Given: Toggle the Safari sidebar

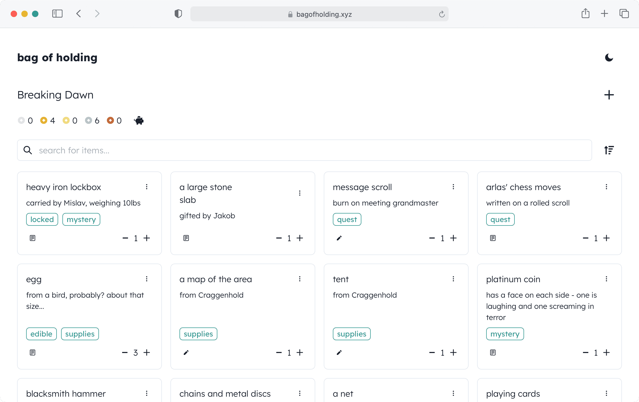Looking at the screenshot, I should pos(57,14).
